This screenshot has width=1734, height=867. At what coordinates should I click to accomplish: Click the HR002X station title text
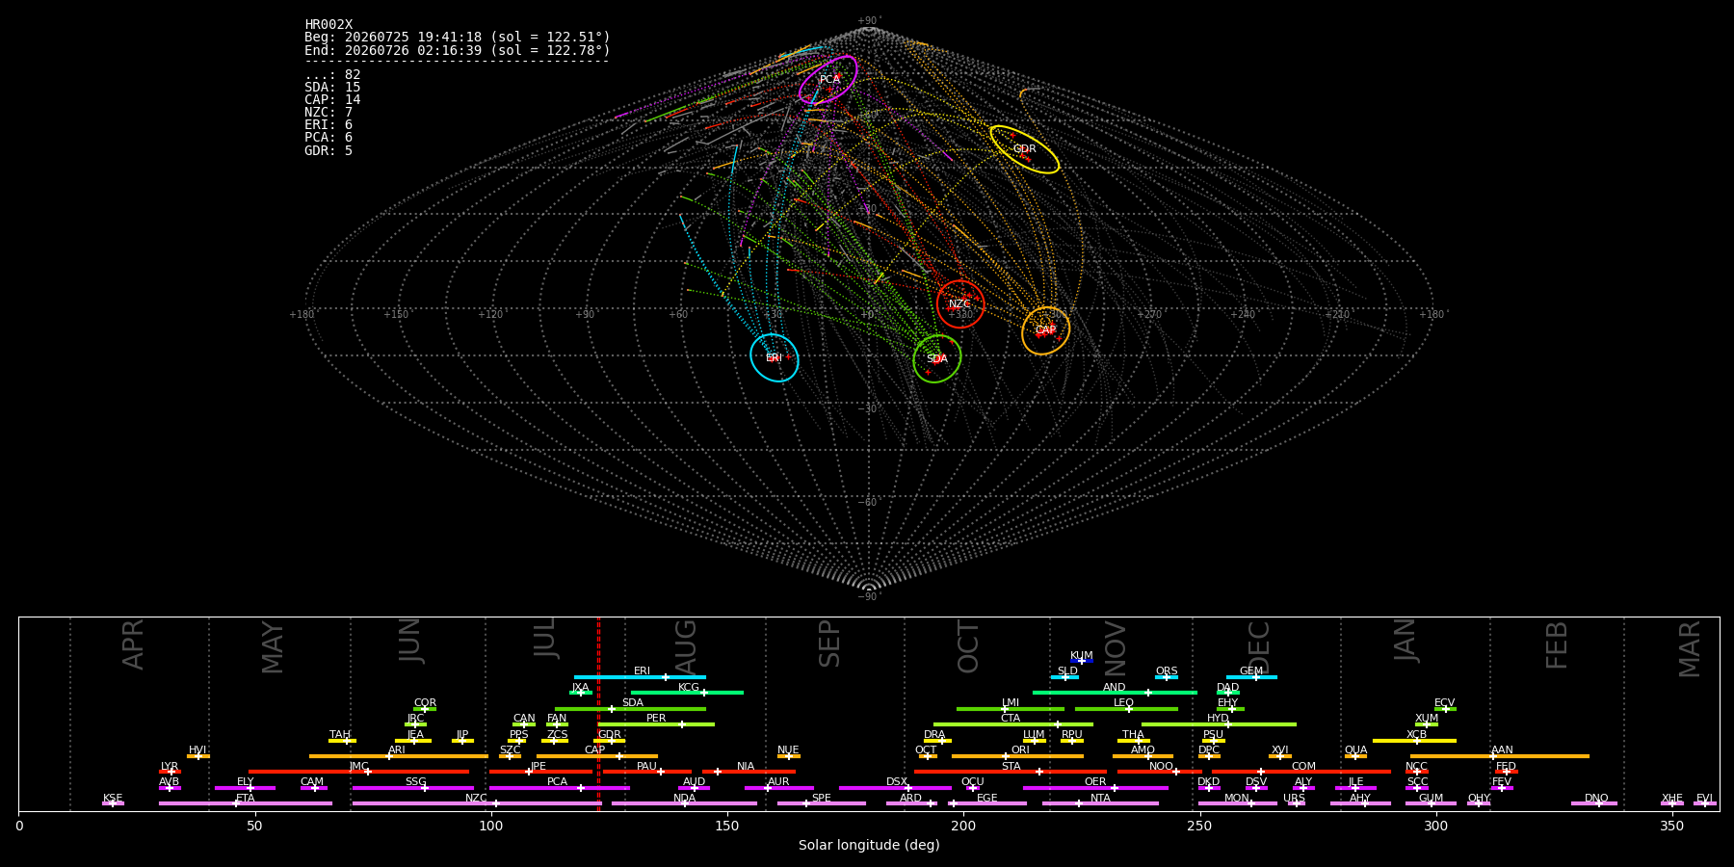[x=328, y=25]
